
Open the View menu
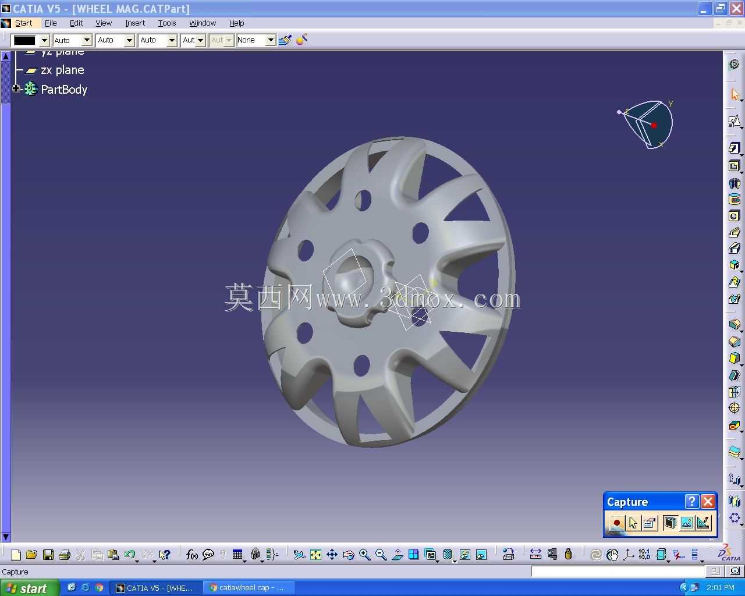104,23
